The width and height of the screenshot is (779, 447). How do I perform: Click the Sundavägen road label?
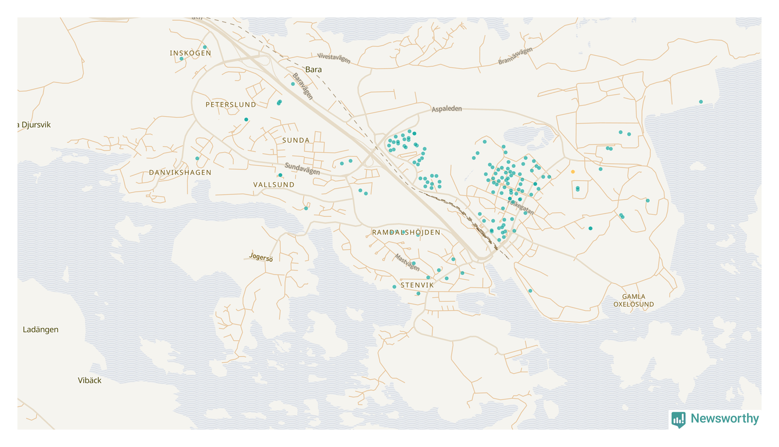point(302,169)
